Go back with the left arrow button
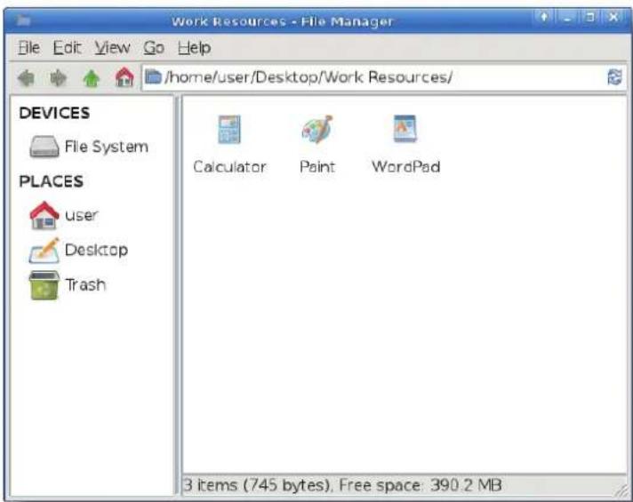633x502 pixels. coord(27,77)
